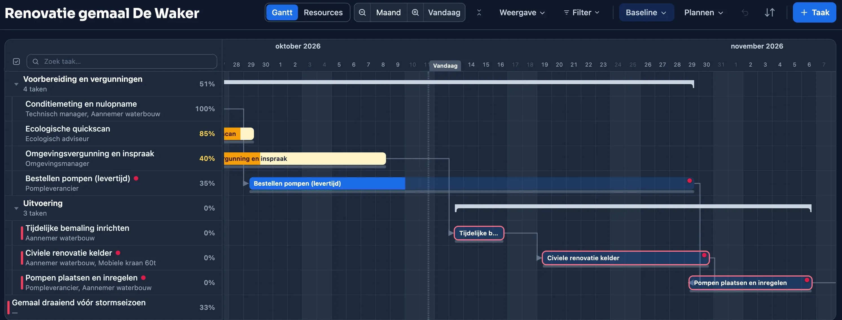Click the Omgevingsvergunning en inspraak Gantt bar
Viewport: 842px width, 320px height.
pyautogui.click(x=305, y=159)
